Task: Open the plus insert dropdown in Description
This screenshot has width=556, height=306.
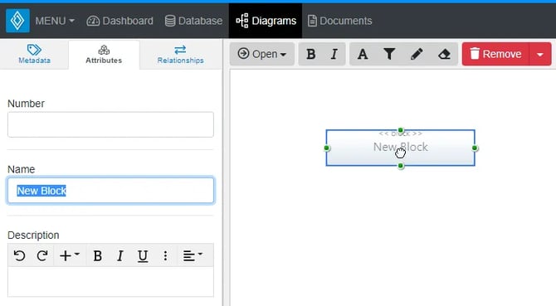Action: (69, 255)
